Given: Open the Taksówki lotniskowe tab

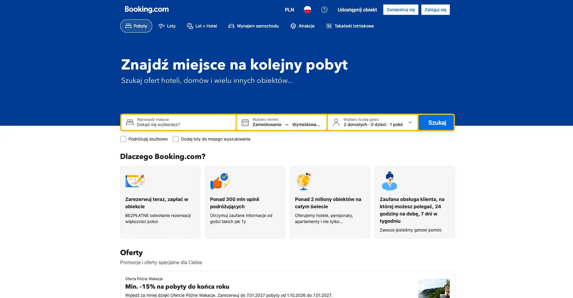Looking at the screenshot, I should pos(350,26).
